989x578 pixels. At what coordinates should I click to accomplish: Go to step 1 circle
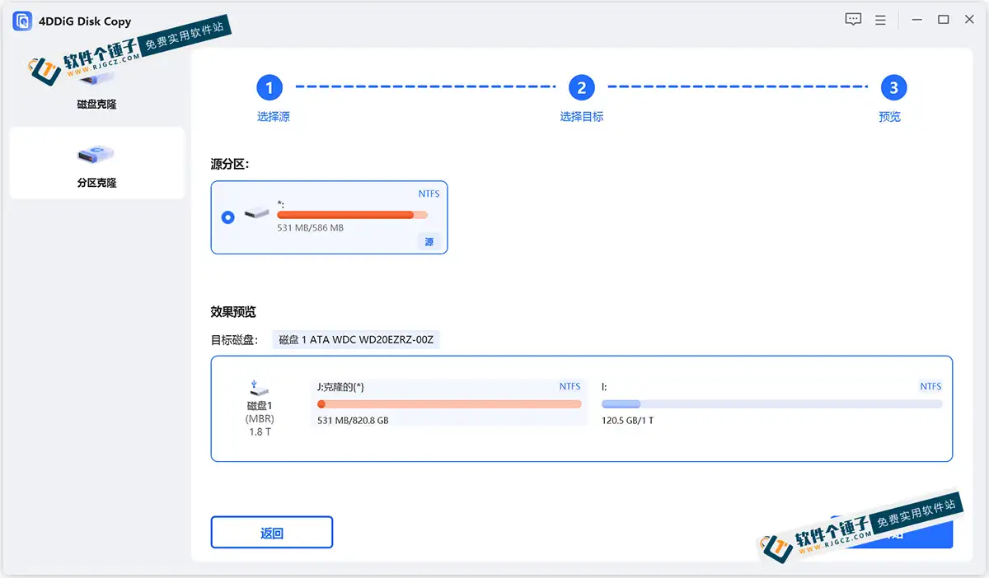pyautogui.click(x=270, y=87)
